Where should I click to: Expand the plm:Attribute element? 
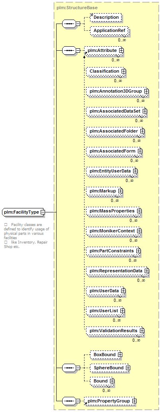pyautogui.click(x=121, y=50)
